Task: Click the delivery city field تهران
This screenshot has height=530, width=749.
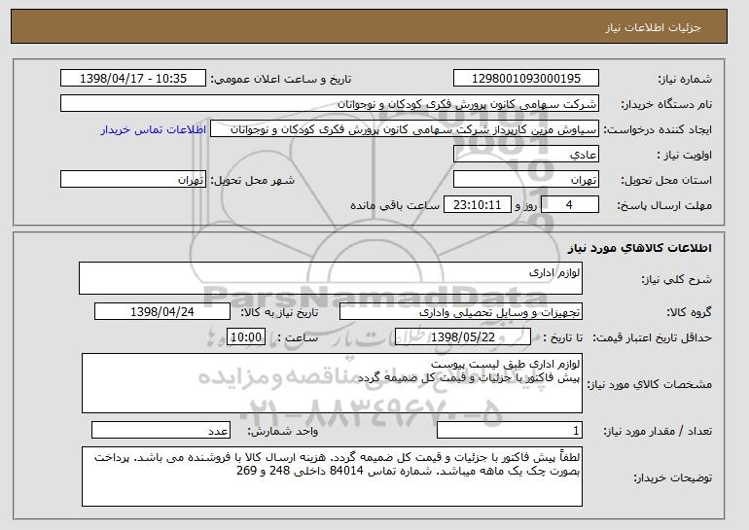Action: [x=133, y=180]
